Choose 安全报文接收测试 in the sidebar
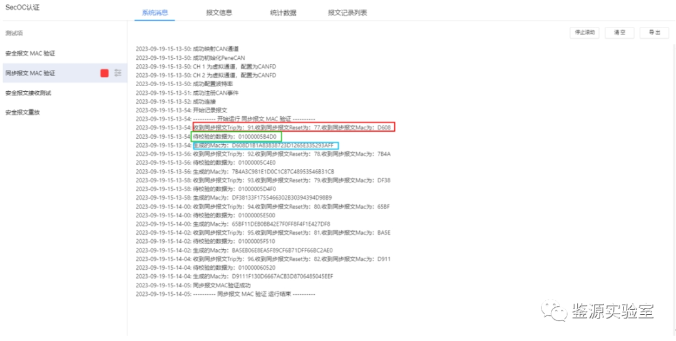 point(28,93)
